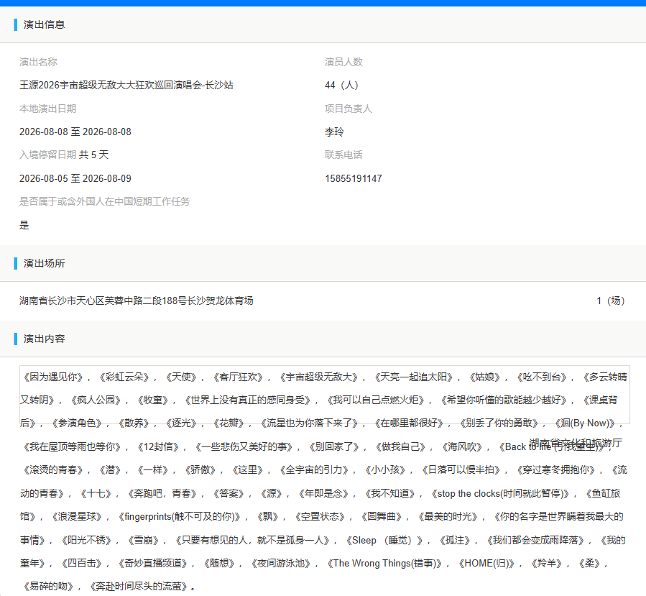Select the song 《世界上没有真正的感同身受》

coord(249,400)
